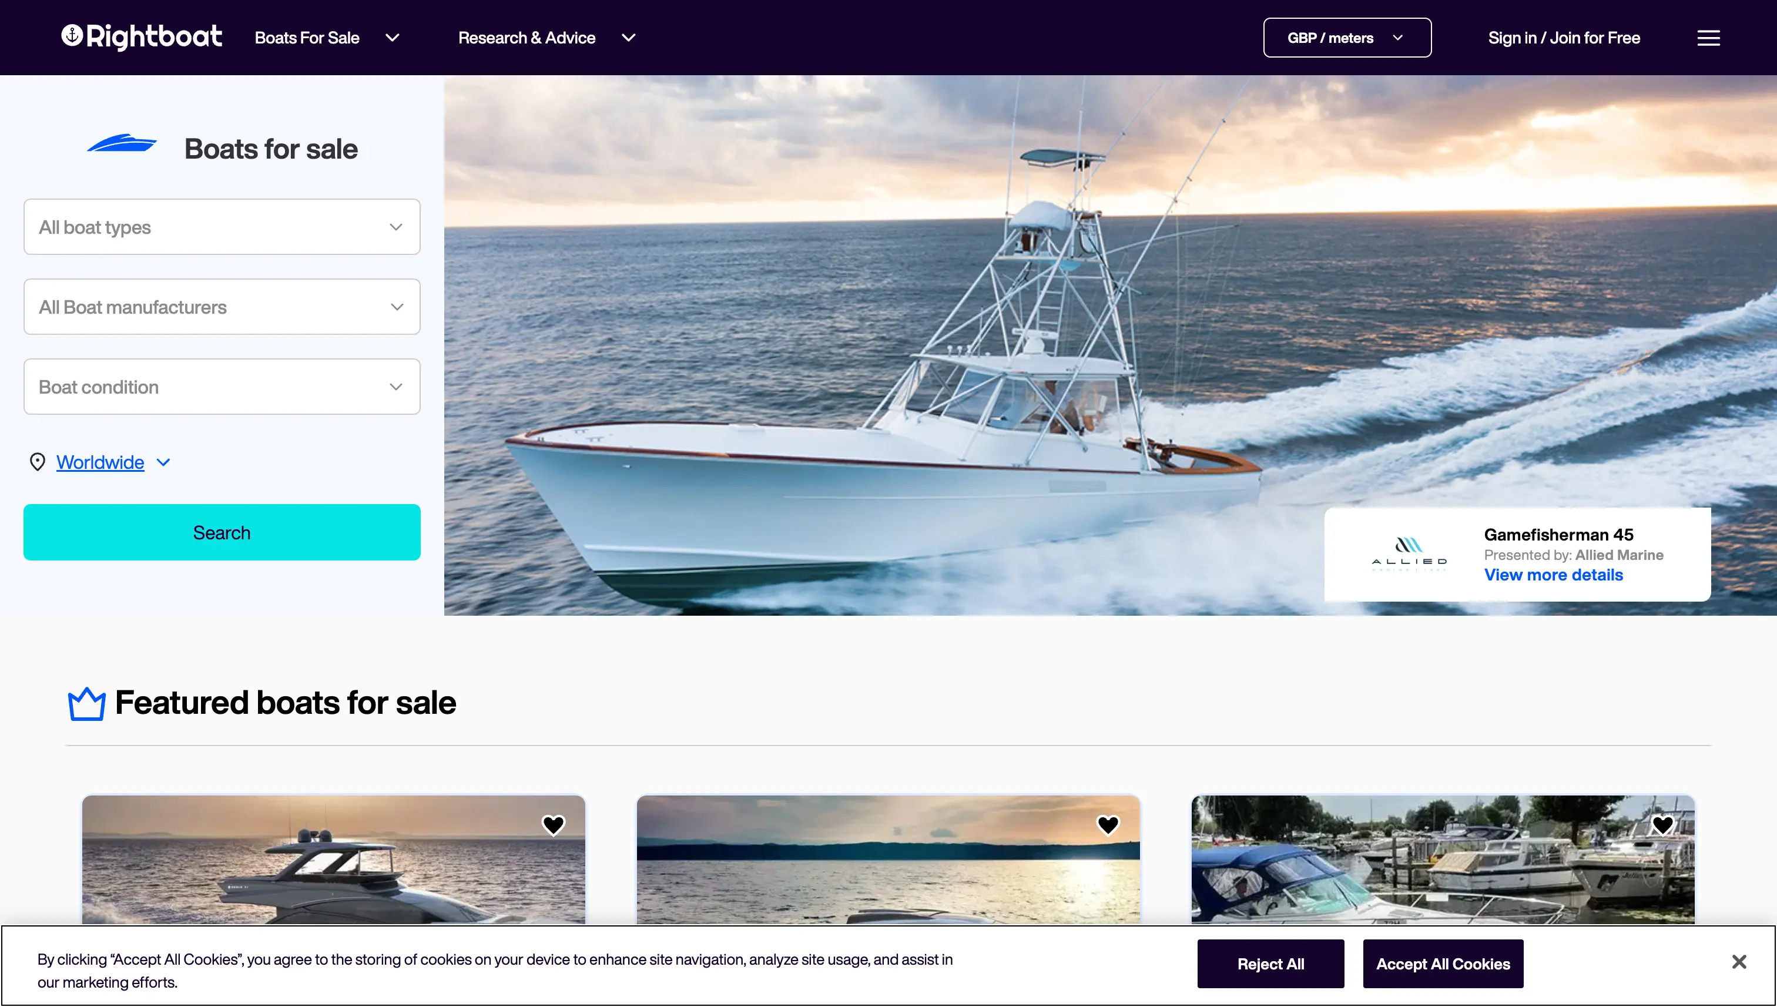
Task: Click the hamburger menu icon
Action: (x=1709, y=38)
